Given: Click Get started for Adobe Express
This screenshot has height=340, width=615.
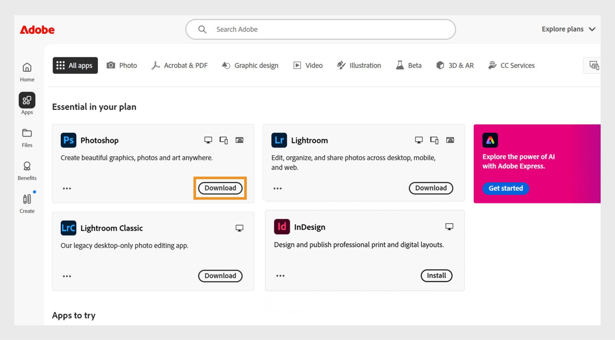Looking at the screenshot, I should tap(505, 188).
